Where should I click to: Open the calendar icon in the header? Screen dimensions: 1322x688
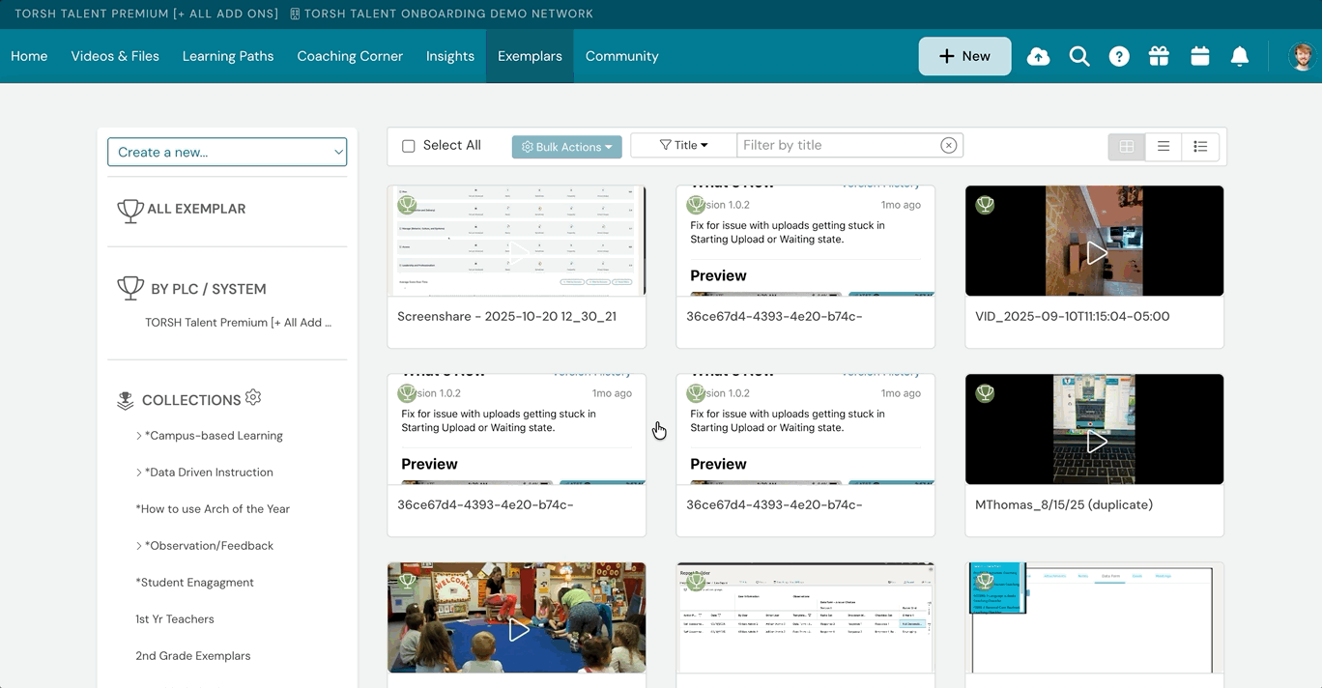pos(1200,56)
